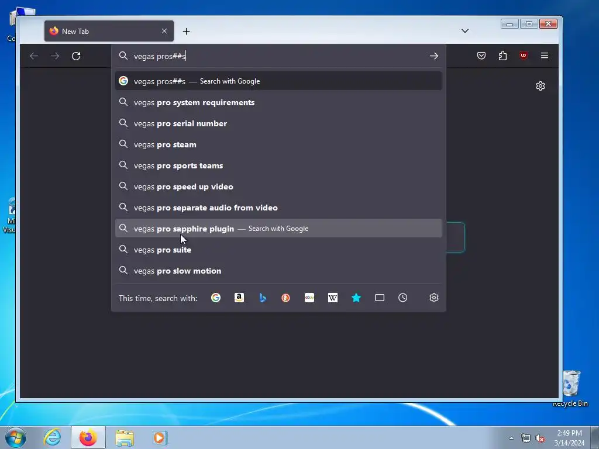Viewport: 599px width, 449px height.
Task: Open the Windows Start button
Action: (x=16, y=437)
